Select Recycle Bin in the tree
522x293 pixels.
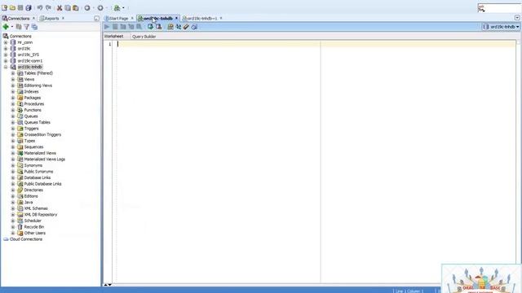[x=34, y=227]
